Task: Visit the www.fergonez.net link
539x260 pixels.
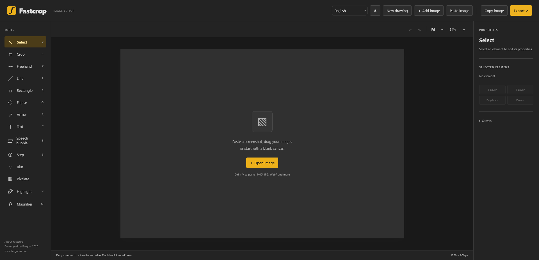Action: [15, 251]
